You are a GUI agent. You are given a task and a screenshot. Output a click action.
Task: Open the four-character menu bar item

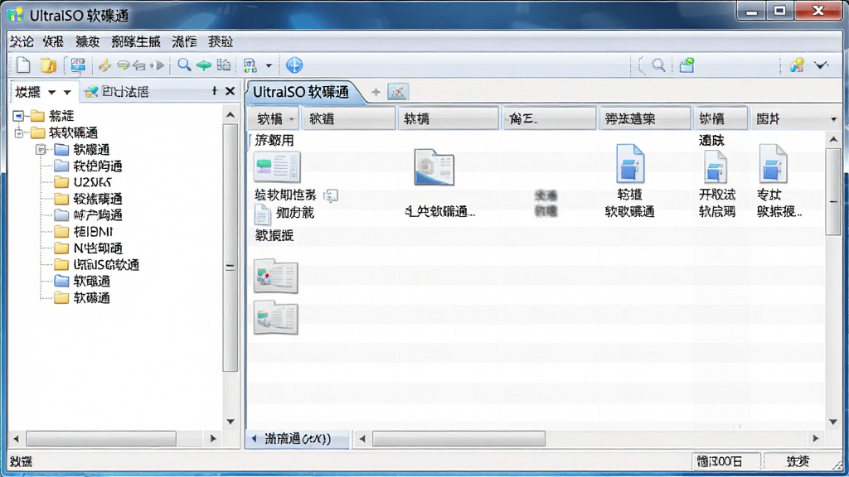tap(136, 41)
